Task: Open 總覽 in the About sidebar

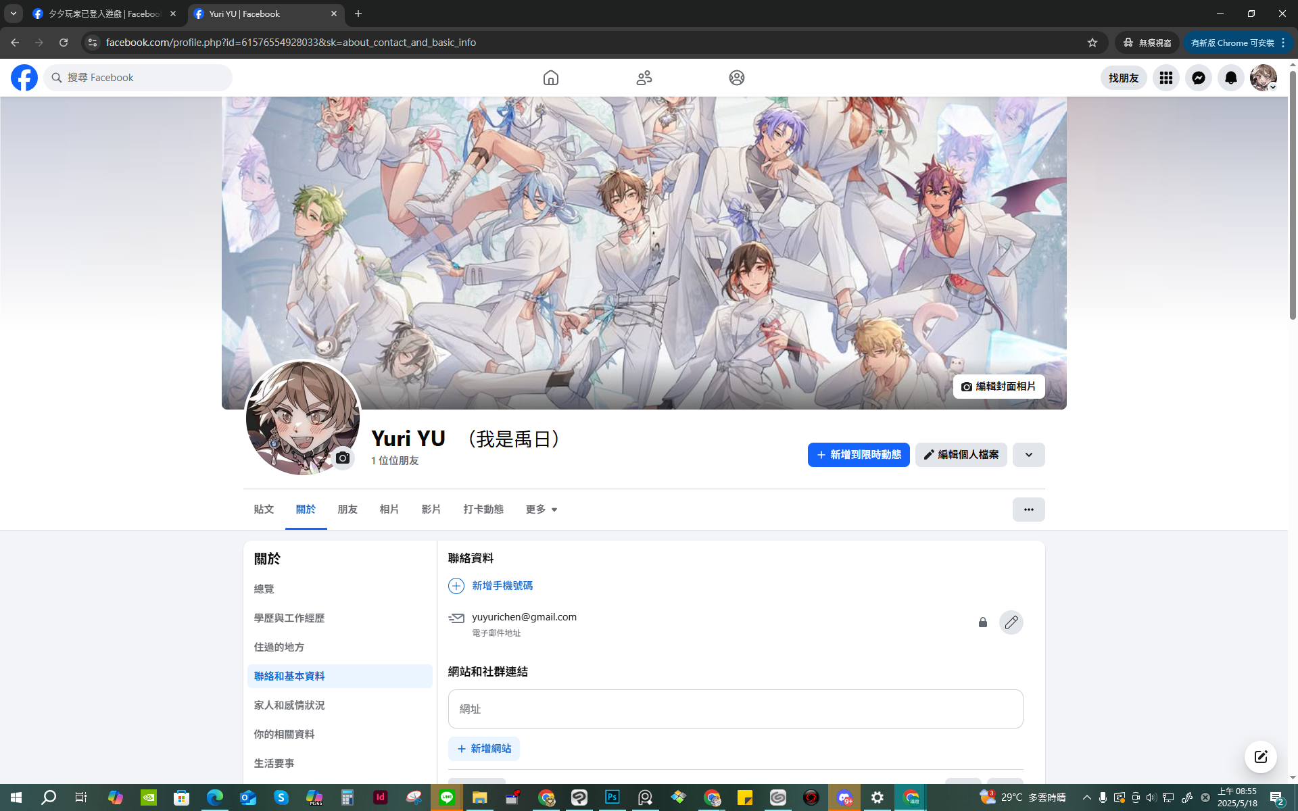Action: pos(340,589)
